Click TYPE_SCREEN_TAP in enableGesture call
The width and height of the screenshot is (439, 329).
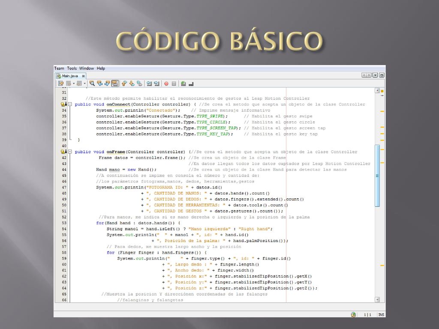[x=216, y=128]
